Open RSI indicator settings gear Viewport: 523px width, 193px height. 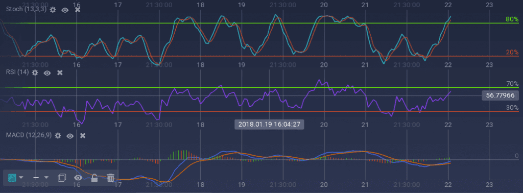35,73
